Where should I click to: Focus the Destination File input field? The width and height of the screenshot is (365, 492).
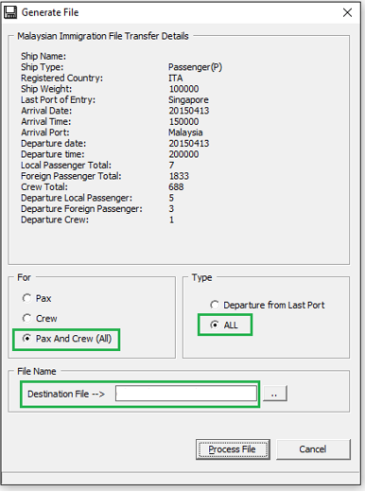pos(186,394)
